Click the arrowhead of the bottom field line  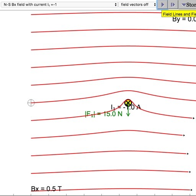click(x=191, y=190)
